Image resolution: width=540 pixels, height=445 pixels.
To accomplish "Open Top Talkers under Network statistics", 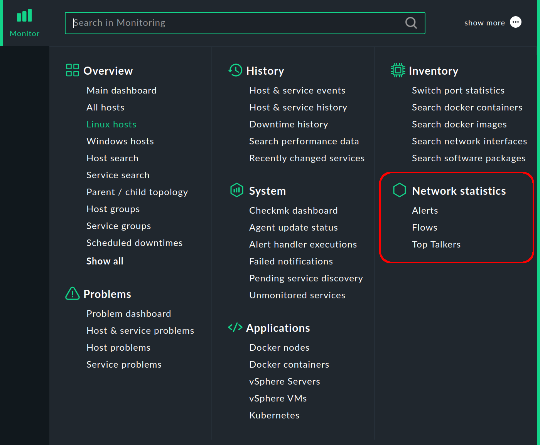I will point(436,244).
